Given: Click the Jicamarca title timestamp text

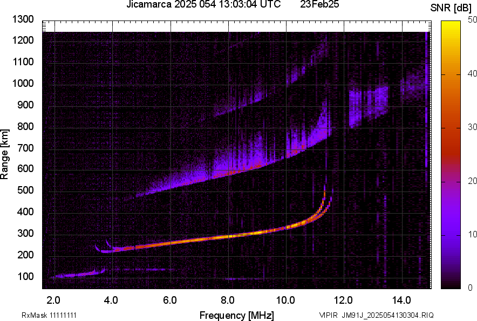Looking at the screenshot, I should [203, 4].
